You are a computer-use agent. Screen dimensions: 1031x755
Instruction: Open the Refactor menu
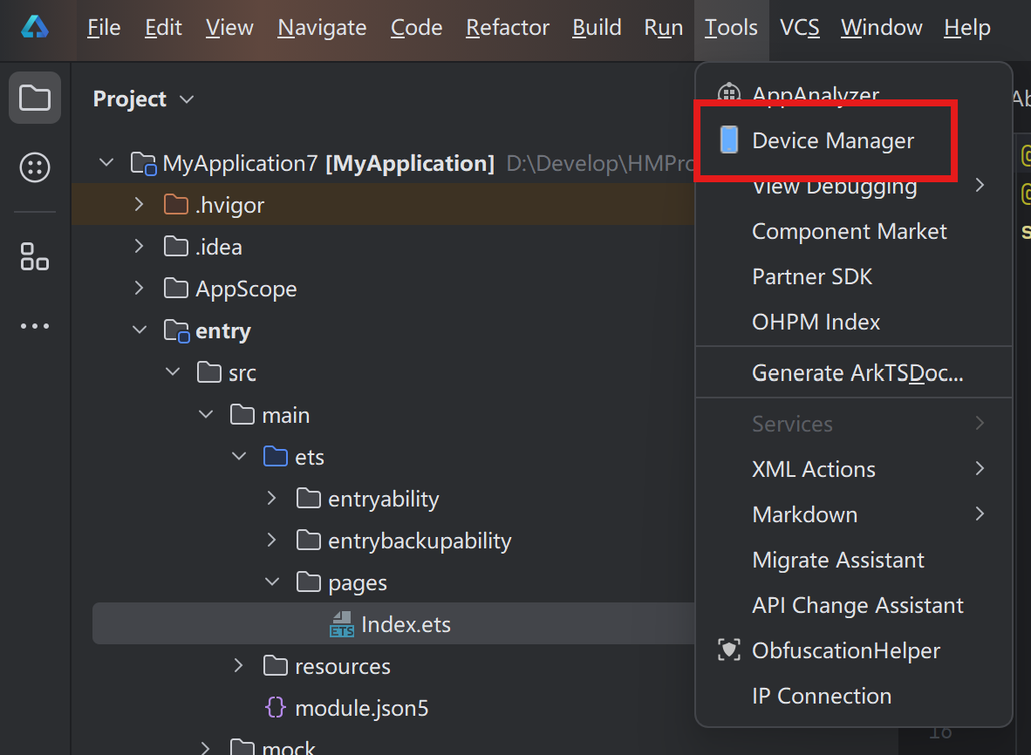[x=508, y=28]
